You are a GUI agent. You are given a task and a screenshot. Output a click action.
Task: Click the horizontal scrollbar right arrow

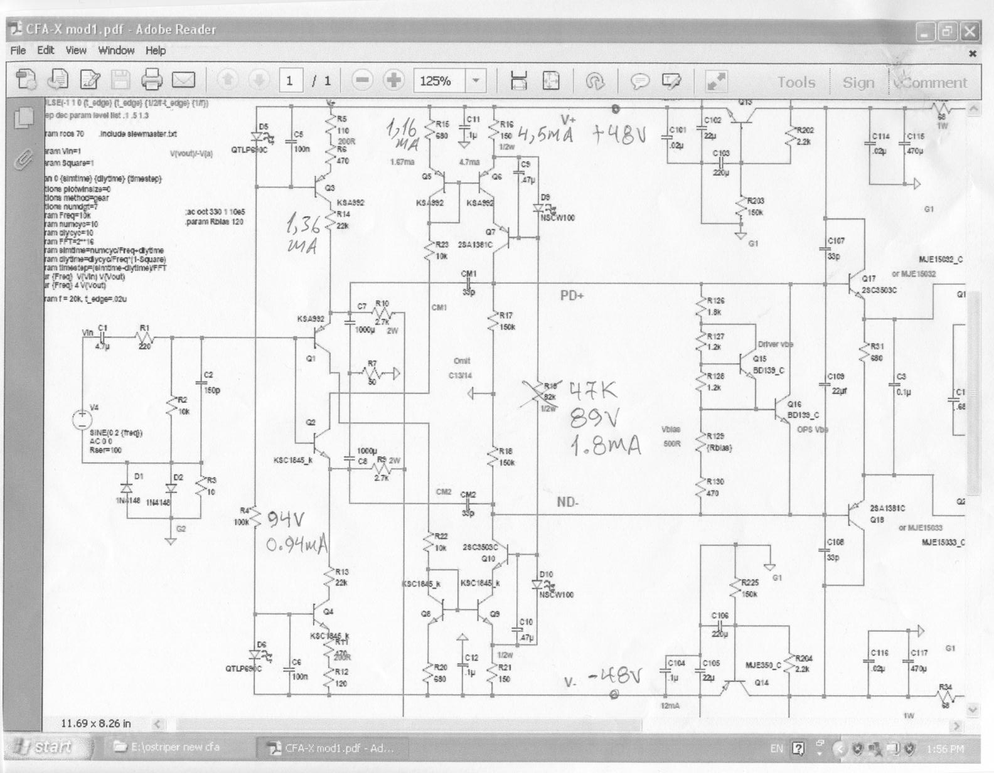(957, 725)
